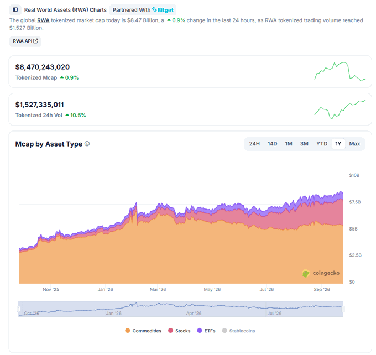Click the Real World Assets (RWA) Charts title

click(x=65, y=10)
